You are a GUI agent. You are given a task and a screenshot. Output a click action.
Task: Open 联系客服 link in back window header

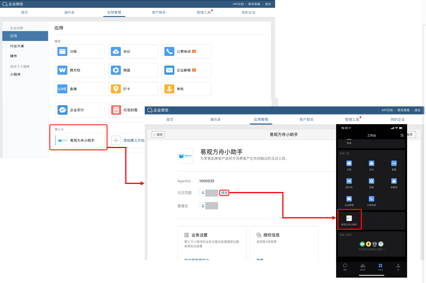(x=254, y=4)
